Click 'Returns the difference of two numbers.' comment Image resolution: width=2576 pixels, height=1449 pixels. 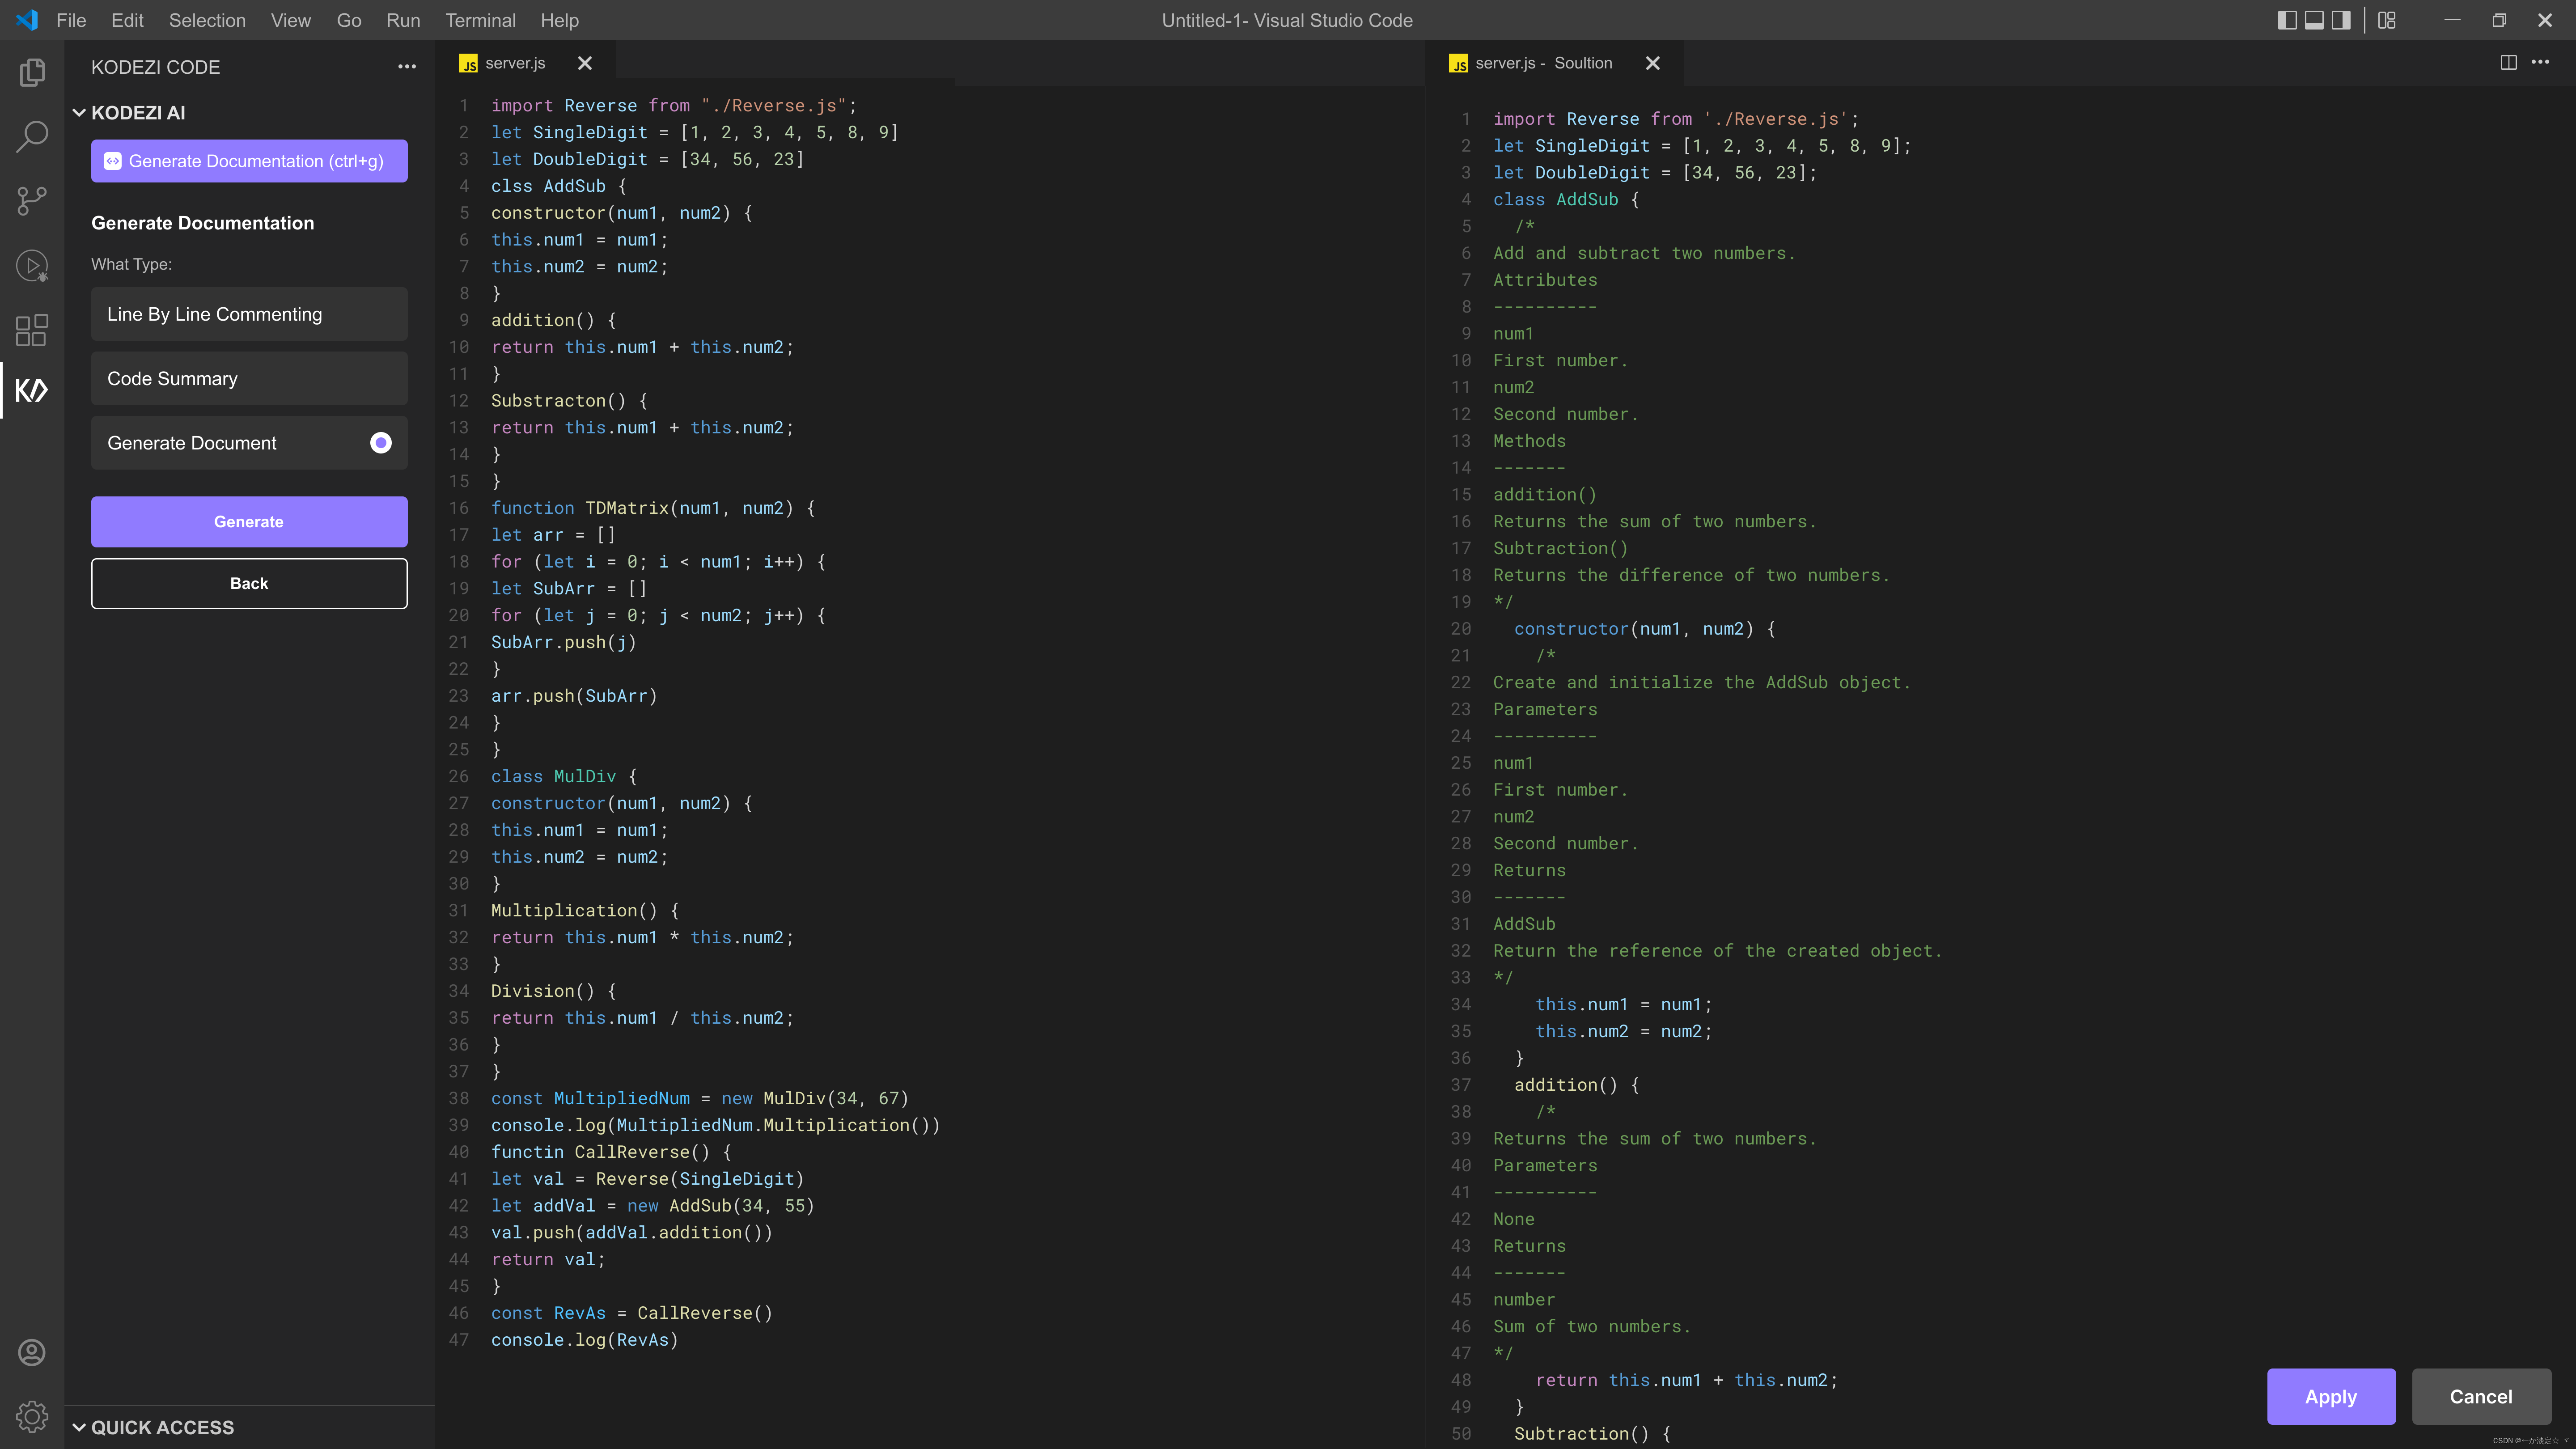pyautogui.click(x=1691, y=575)
